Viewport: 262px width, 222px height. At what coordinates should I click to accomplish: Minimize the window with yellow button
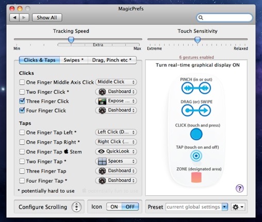tap(20, 8)
